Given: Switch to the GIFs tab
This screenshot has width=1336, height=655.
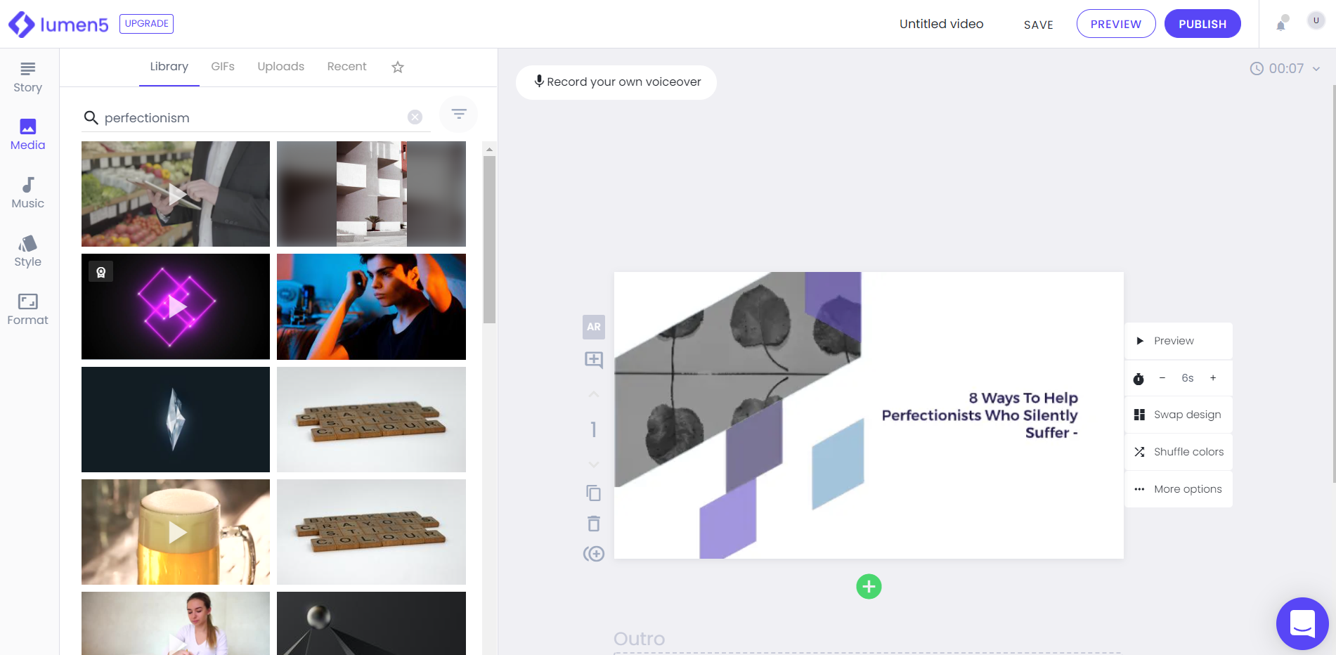Looking at the screenshot, I should point(223,66).
